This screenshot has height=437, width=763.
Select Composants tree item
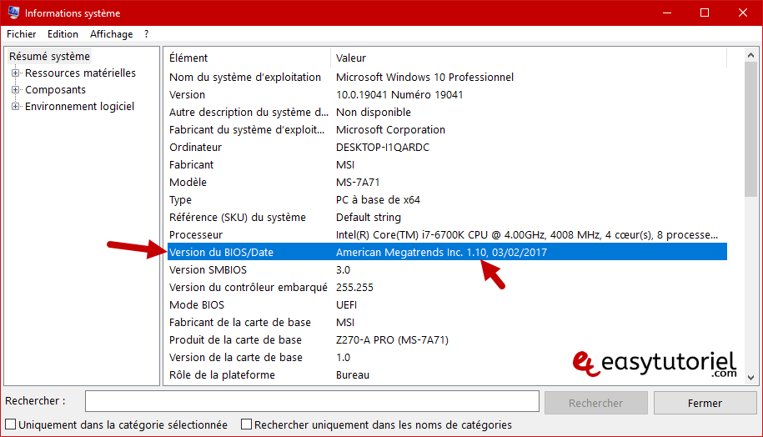(x=56, y=89)
